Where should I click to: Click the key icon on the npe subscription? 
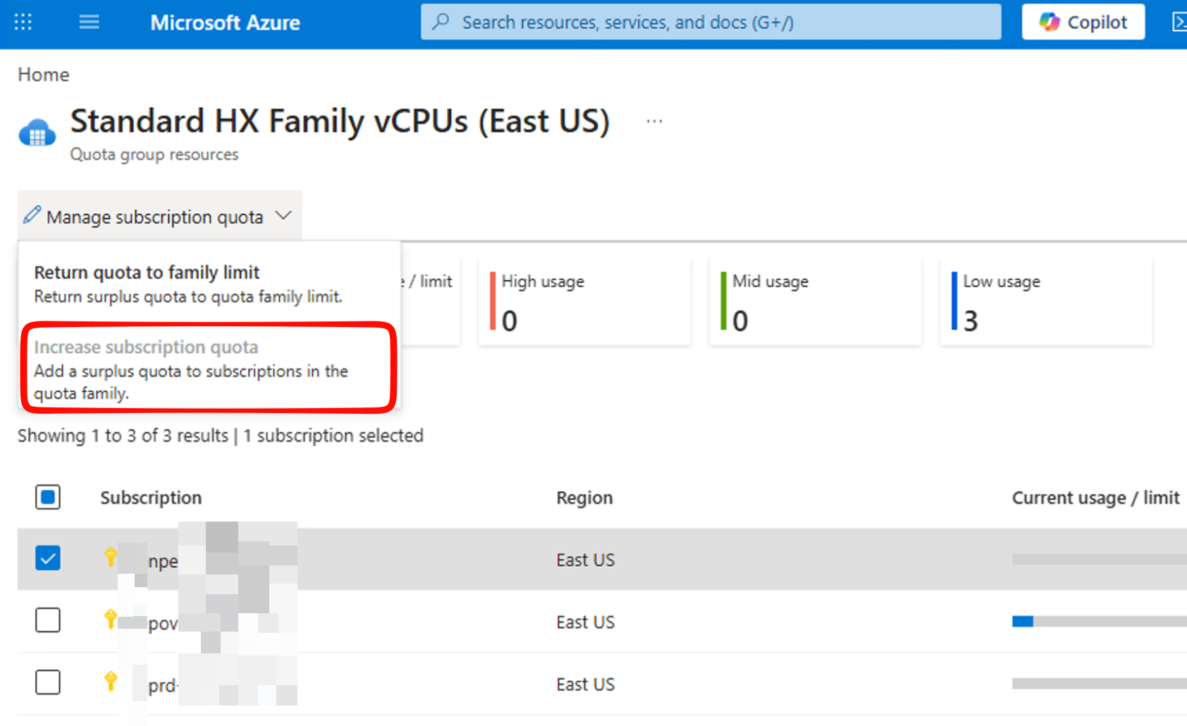(x=111, y=557)
